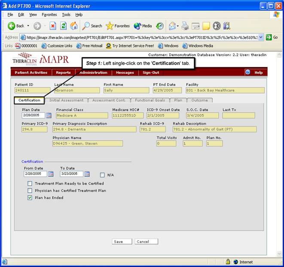Viewport: 284px width, 267px height.
Task: Open the To Date calendar picker
Action: [x=87, y=174]
